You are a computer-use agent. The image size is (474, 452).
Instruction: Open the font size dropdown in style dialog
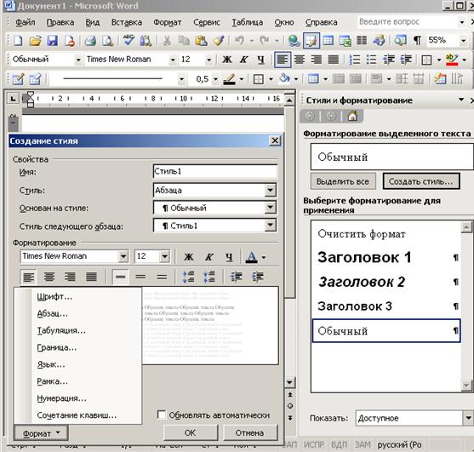(165, 256)
